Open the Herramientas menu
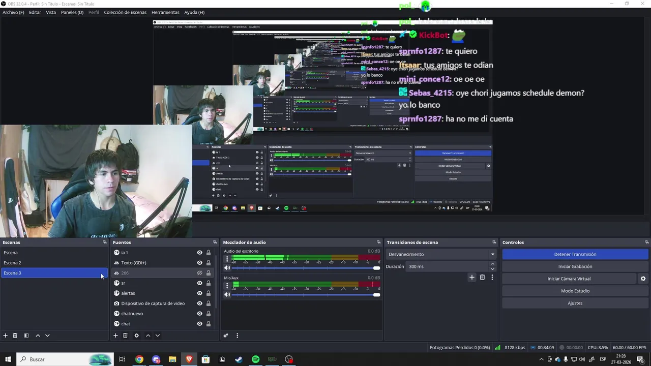651x366 pixels. (x=165, y=12)
